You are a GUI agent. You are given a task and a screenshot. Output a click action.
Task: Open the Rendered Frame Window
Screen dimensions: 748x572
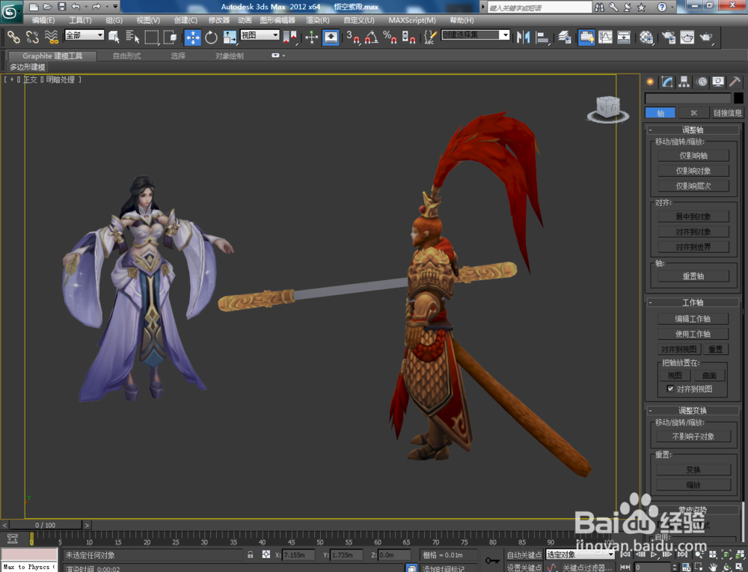click(687, 37)
